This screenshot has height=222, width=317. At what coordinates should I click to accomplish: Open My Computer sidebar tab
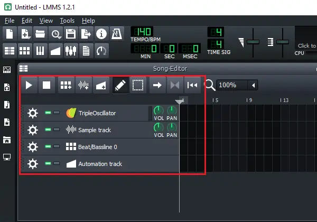click(7, 157)
